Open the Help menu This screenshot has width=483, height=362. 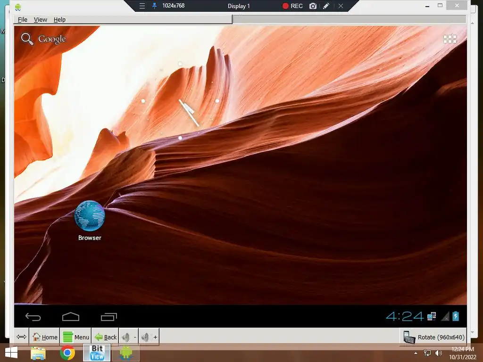[x=59, y=20]
